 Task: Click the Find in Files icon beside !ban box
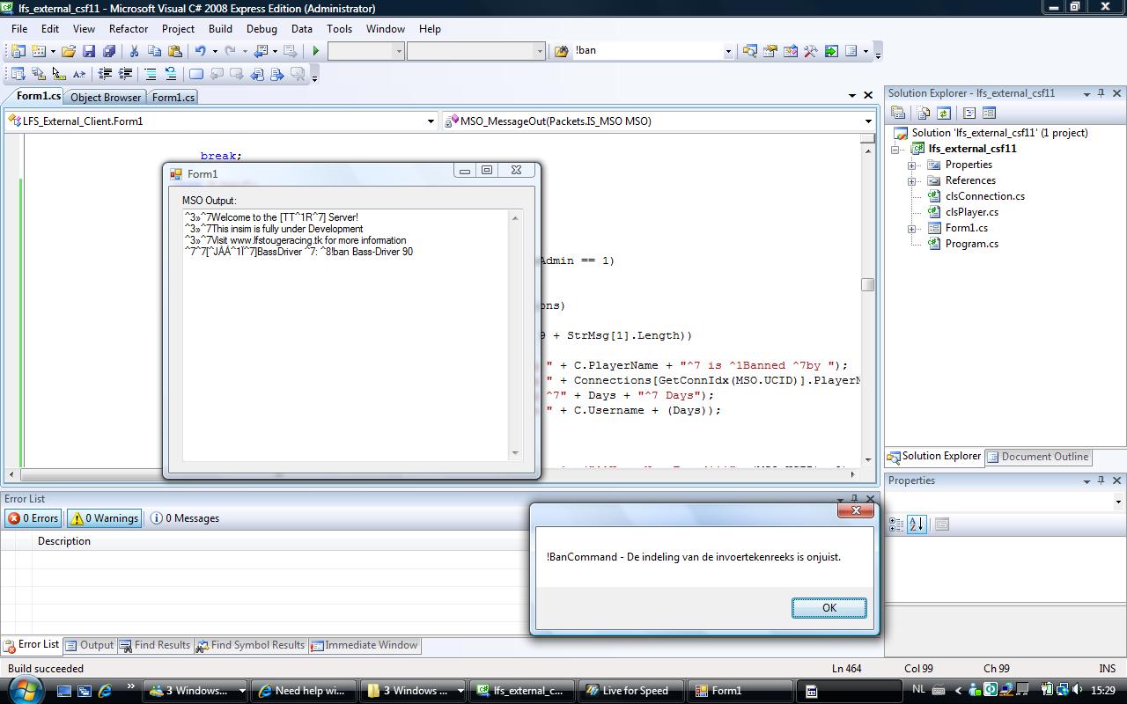561,51
